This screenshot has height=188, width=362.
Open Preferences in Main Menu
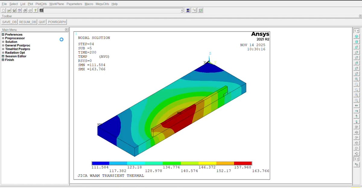coord(14,35)
